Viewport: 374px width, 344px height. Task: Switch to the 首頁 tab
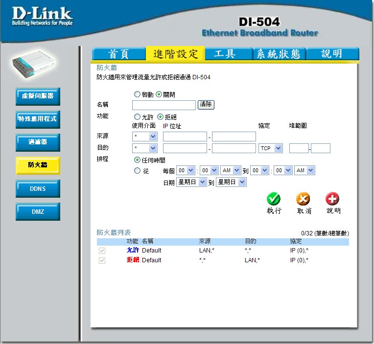pyautogui.click(x=118, y=54)
